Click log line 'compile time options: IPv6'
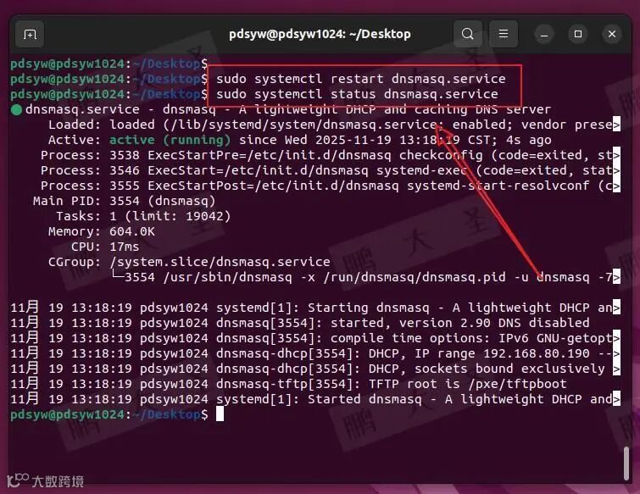Viewport: 640px width, 494px height. coord(315,339)
